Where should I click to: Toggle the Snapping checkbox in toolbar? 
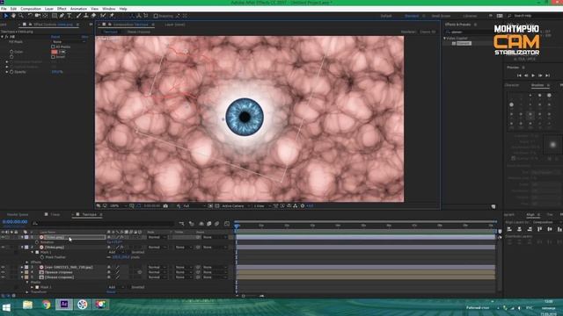[x=156, y=16]
